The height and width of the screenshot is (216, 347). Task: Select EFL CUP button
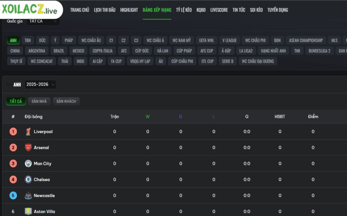pos(207,61)
